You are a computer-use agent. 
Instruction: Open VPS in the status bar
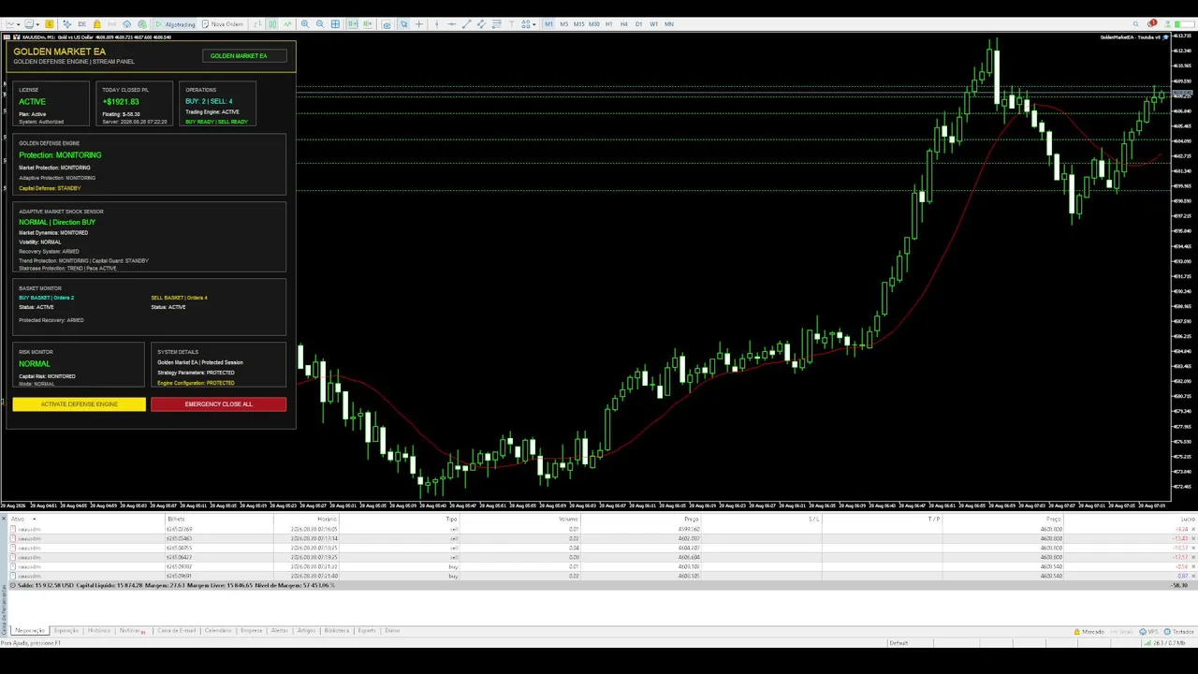1147,632
